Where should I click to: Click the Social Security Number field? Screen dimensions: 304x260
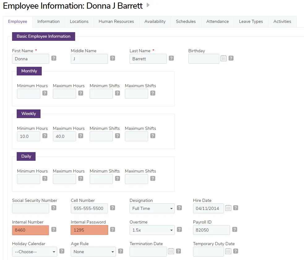[30, 208]
